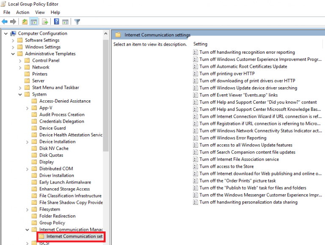Click the Control Panel folder icon

[27, 61]
